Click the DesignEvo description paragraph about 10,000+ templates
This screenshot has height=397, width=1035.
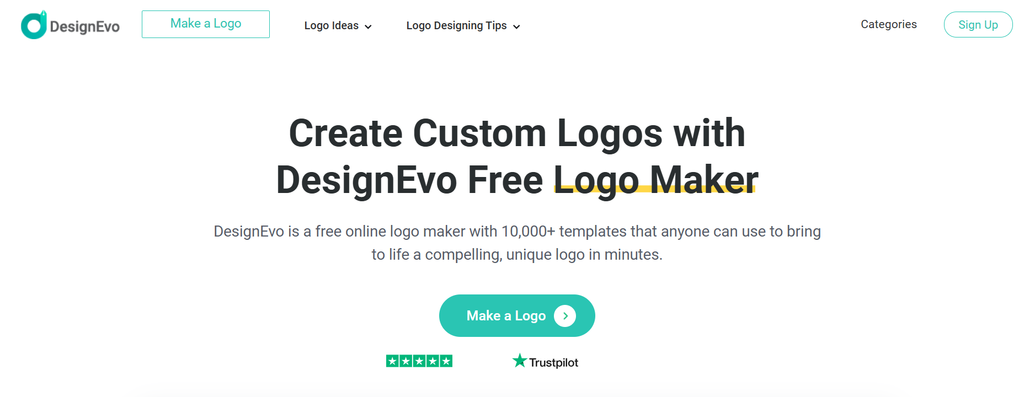(x=517, y=243)
